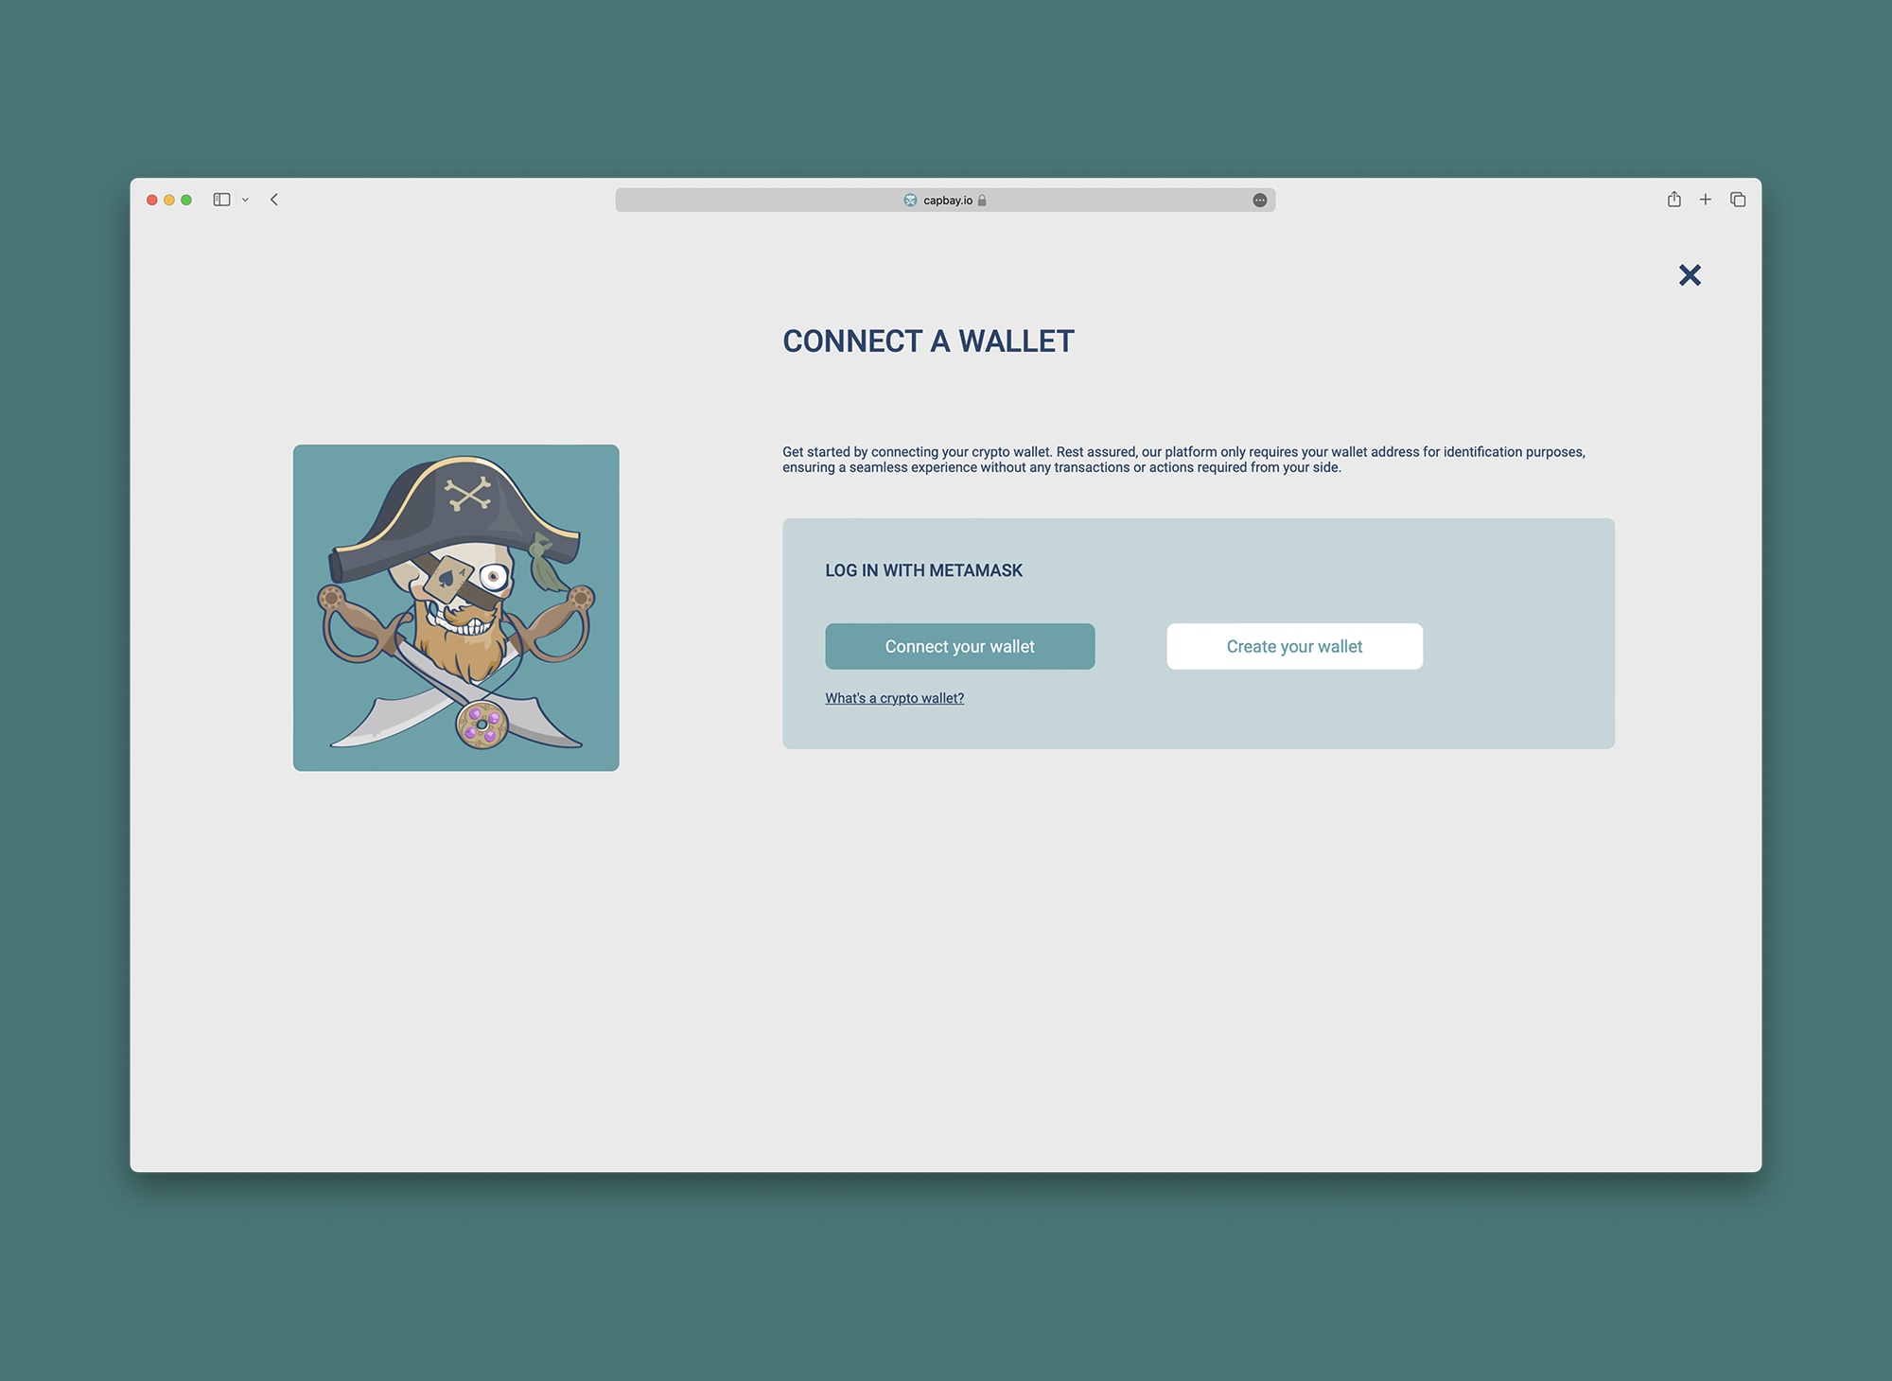The image size is (1892, 1381).
Task: Click What's a crypto wallet? link
Action: 893,698
